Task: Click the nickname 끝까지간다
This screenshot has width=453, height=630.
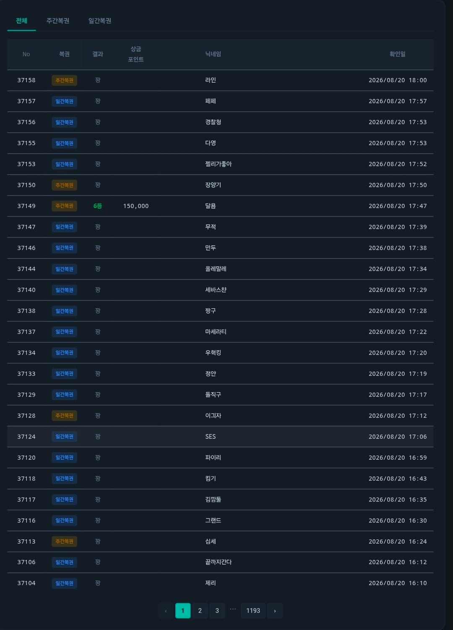Action: (x=218, y=562)
